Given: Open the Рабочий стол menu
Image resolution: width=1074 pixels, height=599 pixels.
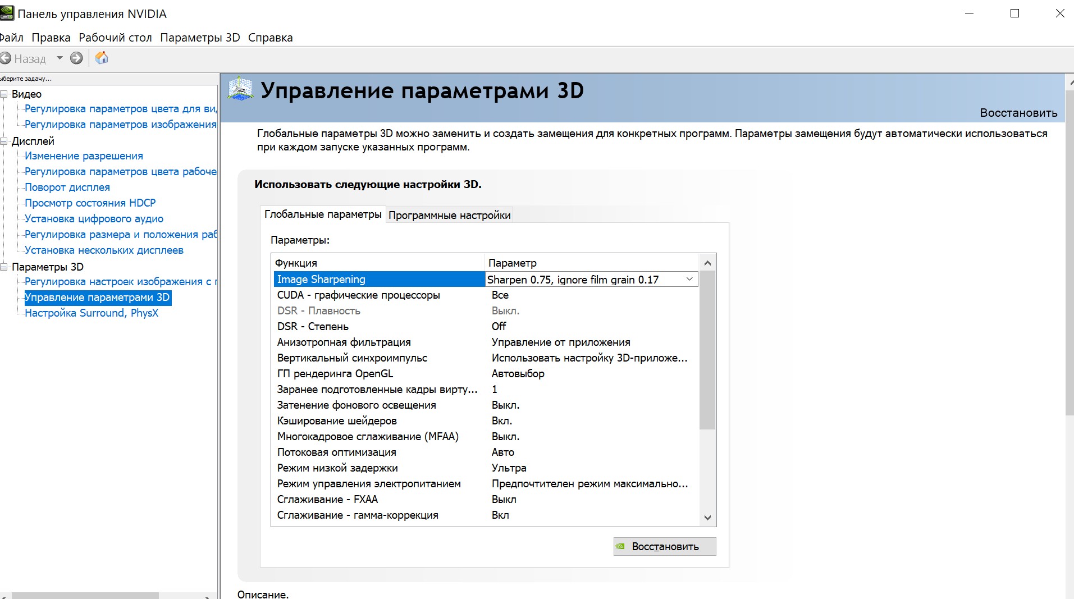Looking at the screenshot, I should click(x=115, y=38).
